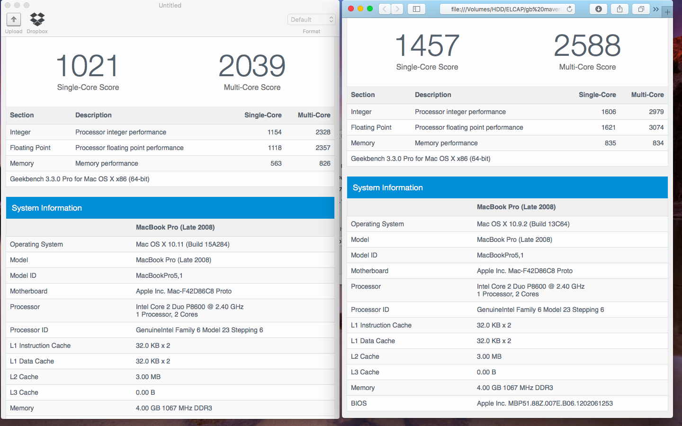Click Geekbench 3.3.0 Pro line in Untitled window
Viewport: 682px width, 426px height.
[80, 179]
